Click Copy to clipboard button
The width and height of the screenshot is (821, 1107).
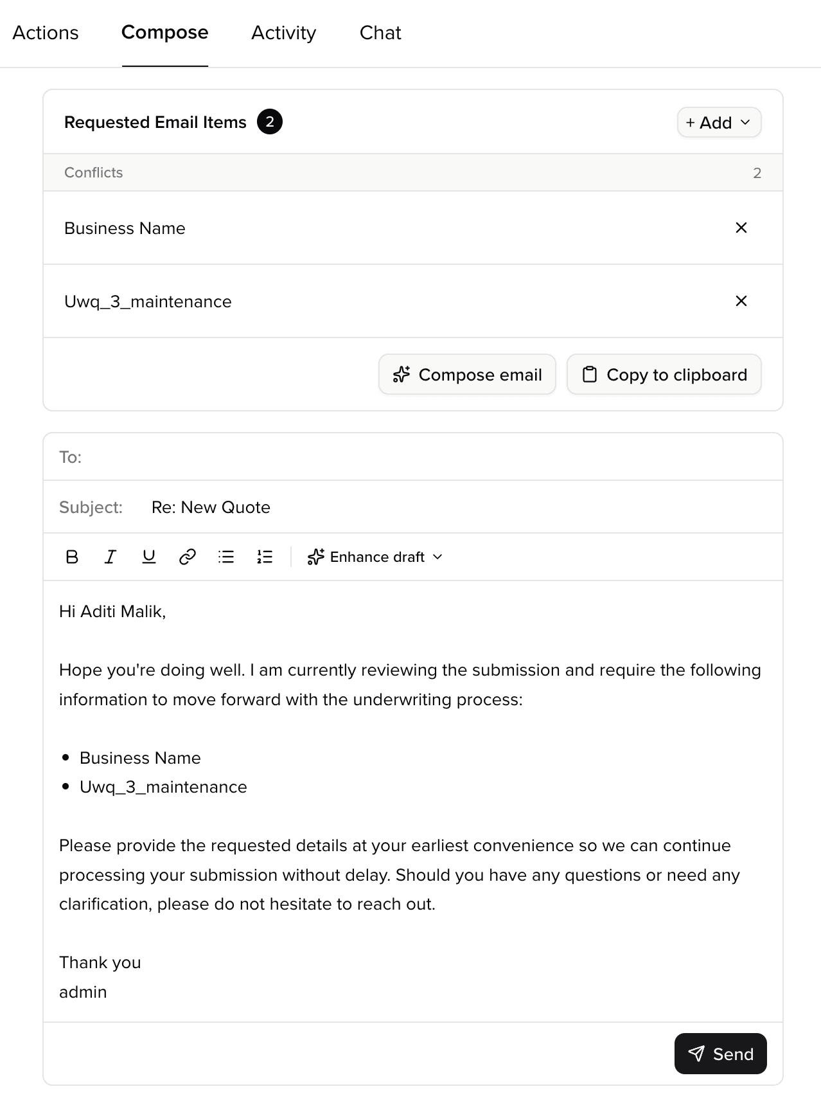coord(664,374)
